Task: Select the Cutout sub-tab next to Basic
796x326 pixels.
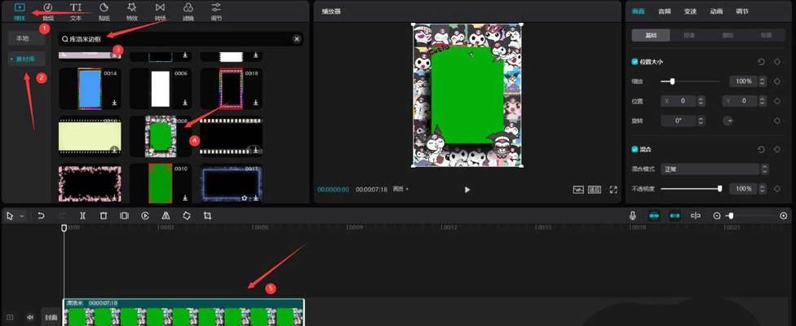Action: coord(689,35)
